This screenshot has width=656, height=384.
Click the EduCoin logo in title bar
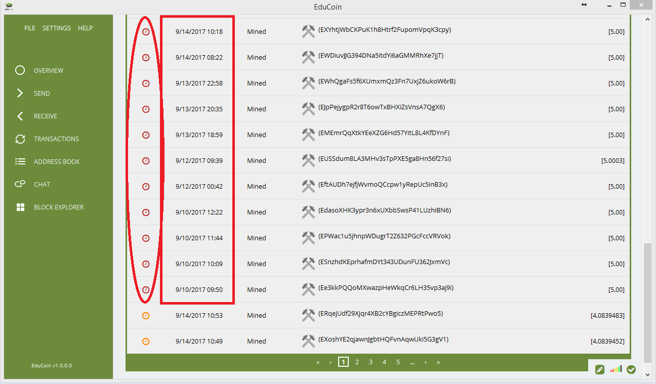click(x=9, y=7)
